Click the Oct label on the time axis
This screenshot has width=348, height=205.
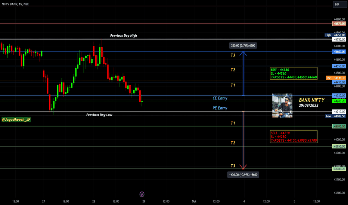[x=194, y=201]
